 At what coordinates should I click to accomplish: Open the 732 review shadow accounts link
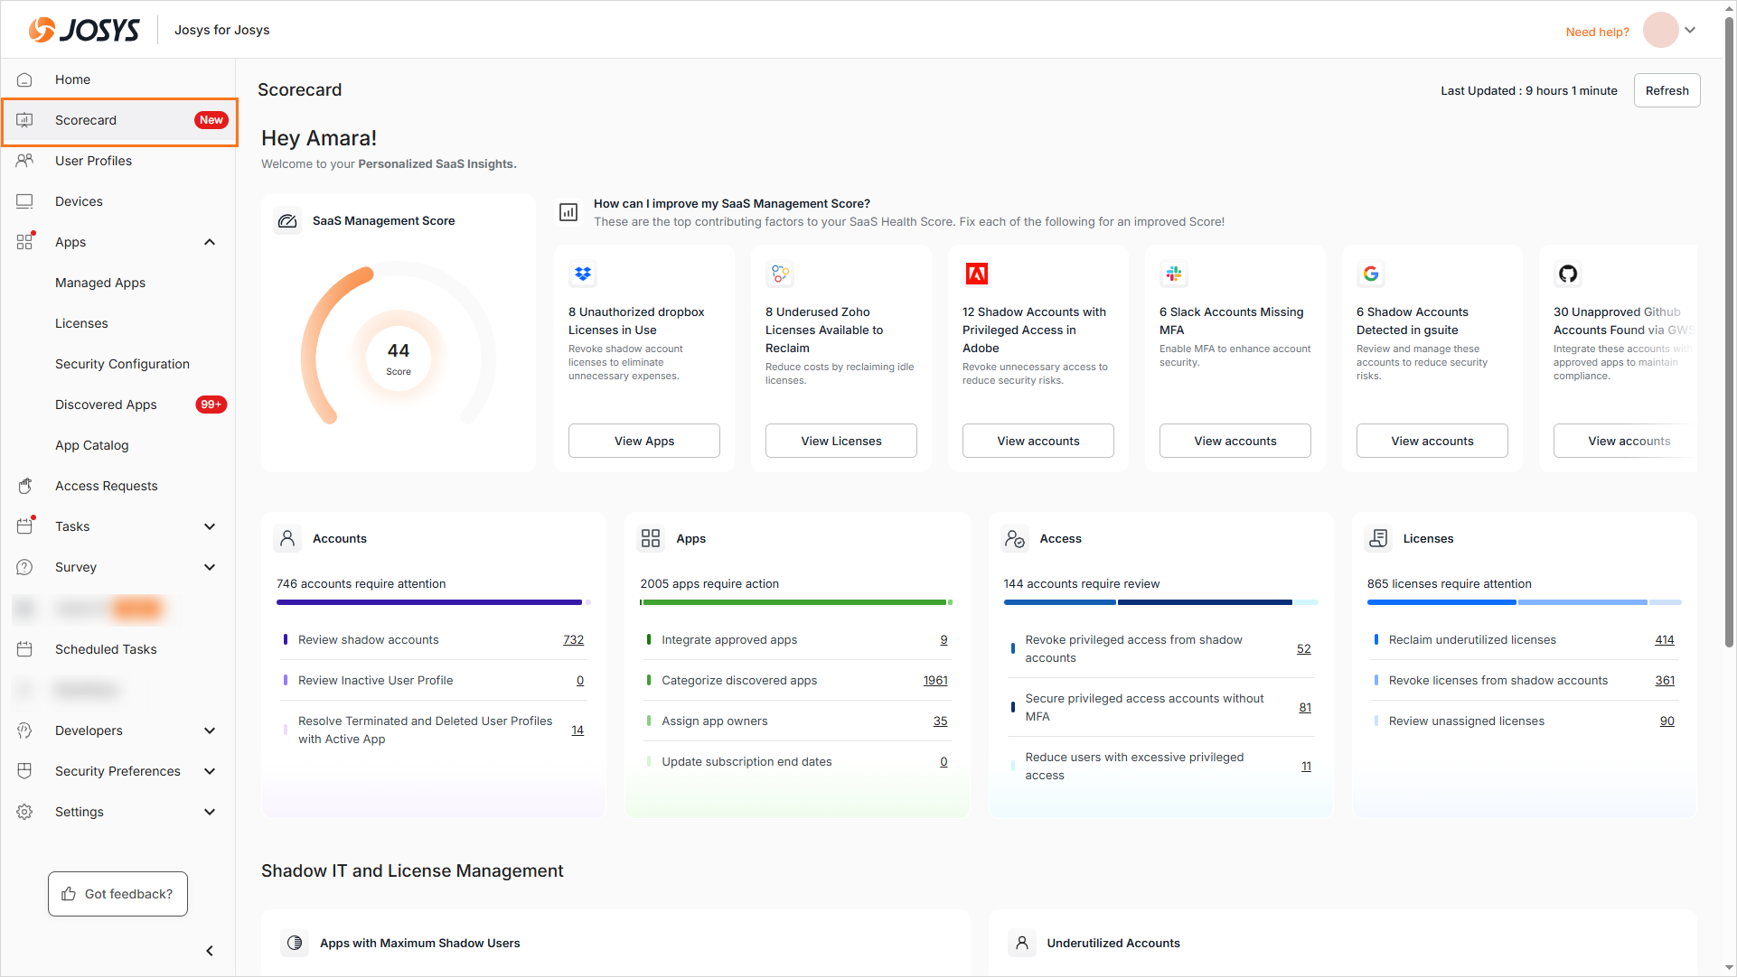pyautogui.click(x=573, y=640)
